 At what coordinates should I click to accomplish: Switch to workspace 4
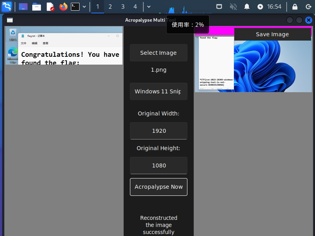point(135,7)
